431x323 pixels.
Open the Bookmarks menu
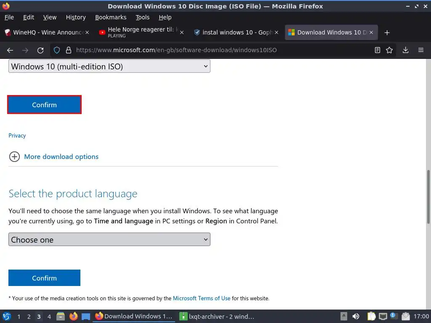coord(111,17)
